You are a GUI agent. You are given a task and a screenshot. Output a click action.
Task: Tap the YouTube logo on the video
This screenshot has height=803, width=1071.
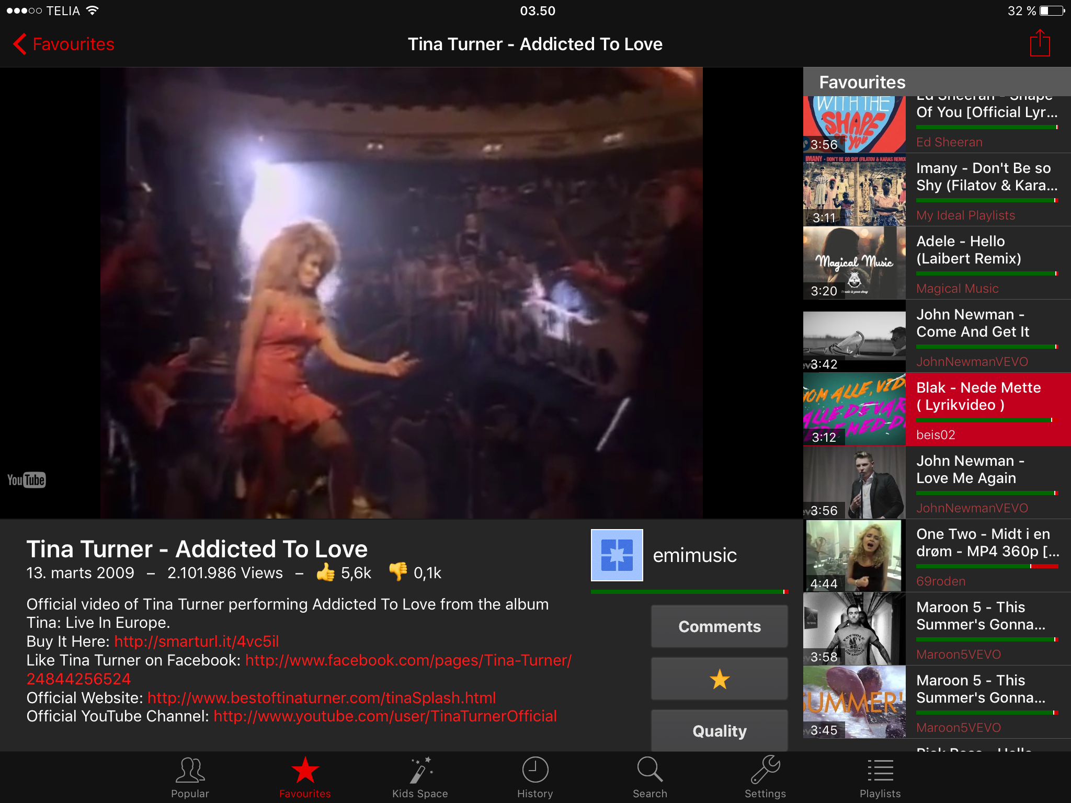pyautogui.click(x=27, y=479)
